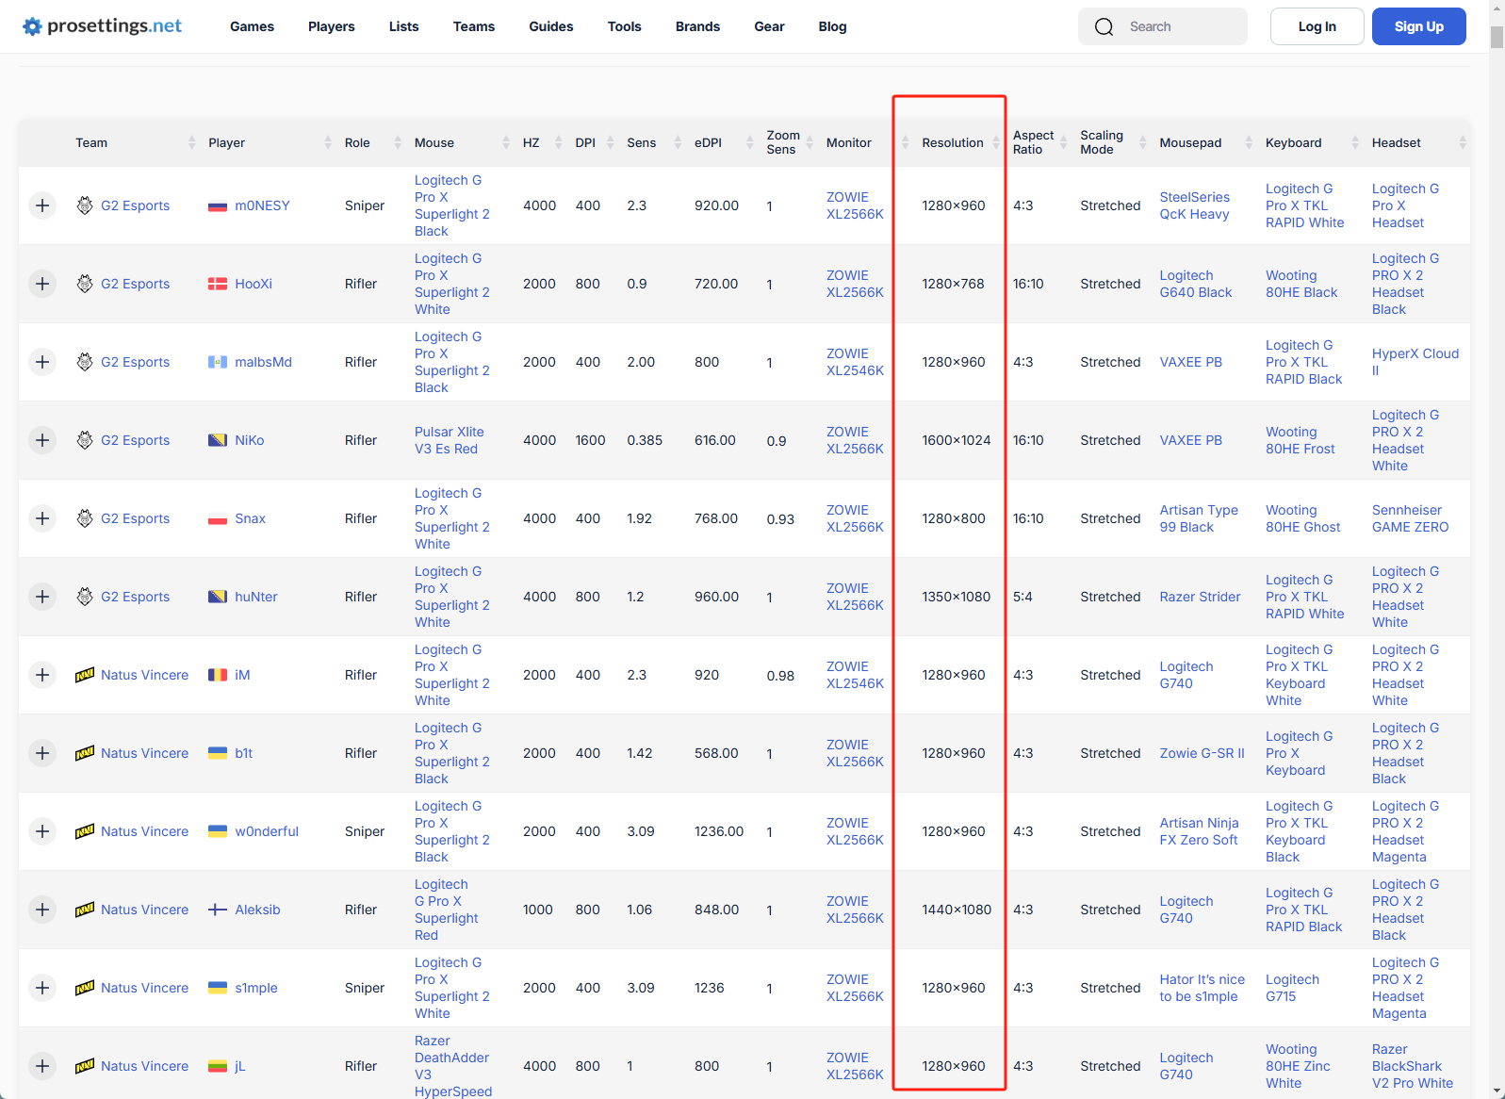Open the Lists menu
The image size is (1505, 1099).
403,26
